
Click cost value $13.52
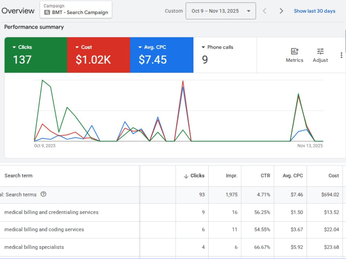pyautogui.click(x=331, y=212)
